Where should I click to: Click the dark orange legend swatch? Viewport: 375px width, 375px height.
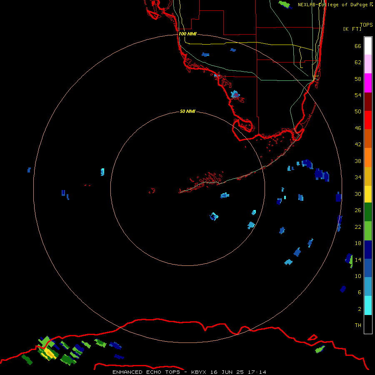pyautogui.click(x=368, y=139)
